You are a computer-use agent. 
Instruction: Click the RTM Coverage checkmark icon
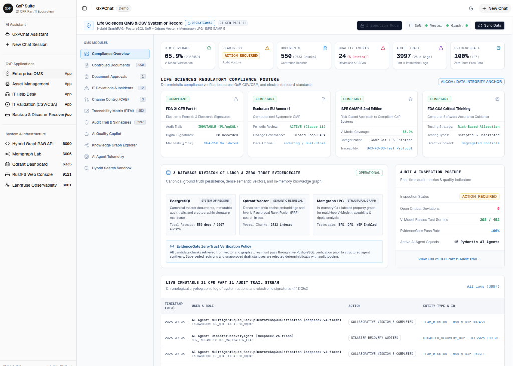click(209, 48)
